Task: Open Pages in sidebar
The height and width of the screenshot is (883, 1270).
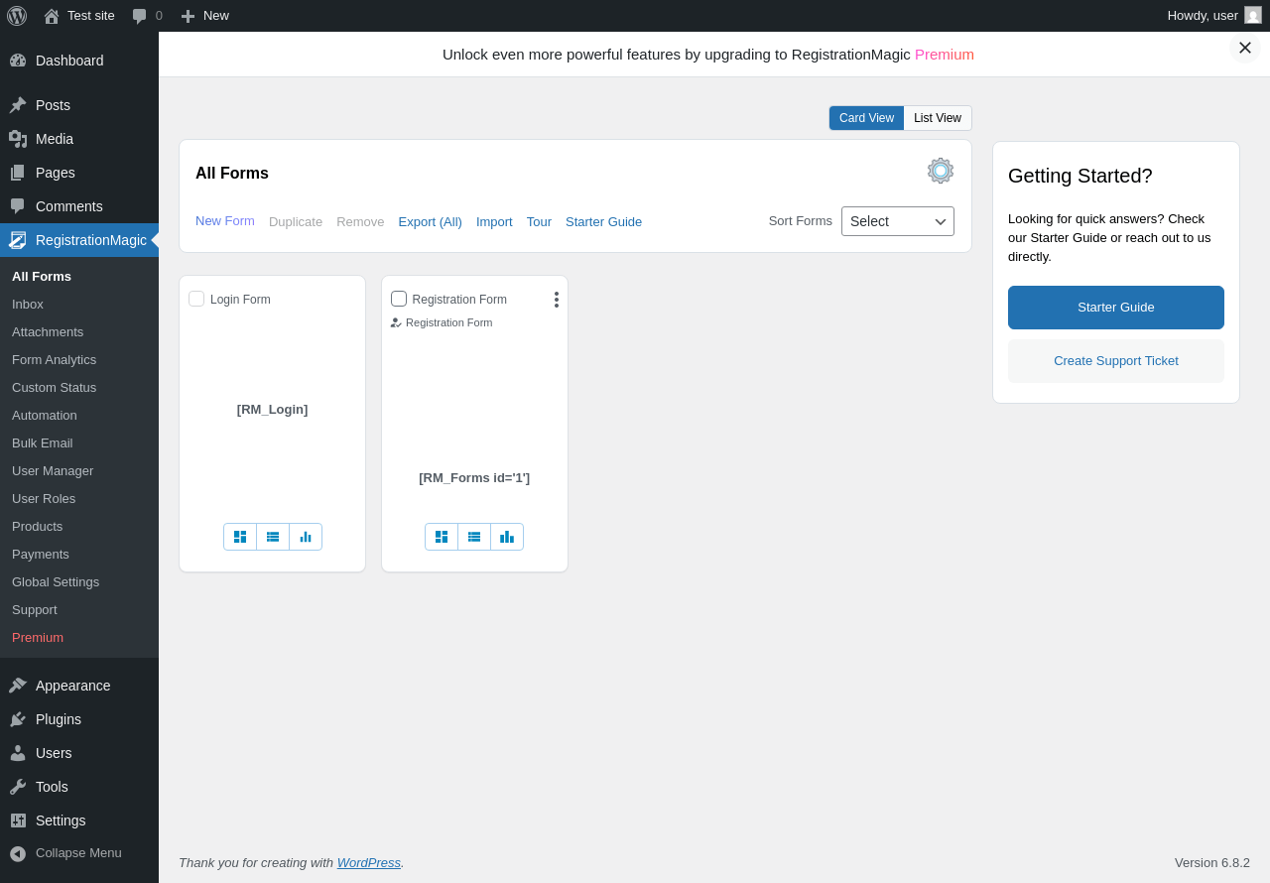Action: pyautogui.click(x=79, y=173)
